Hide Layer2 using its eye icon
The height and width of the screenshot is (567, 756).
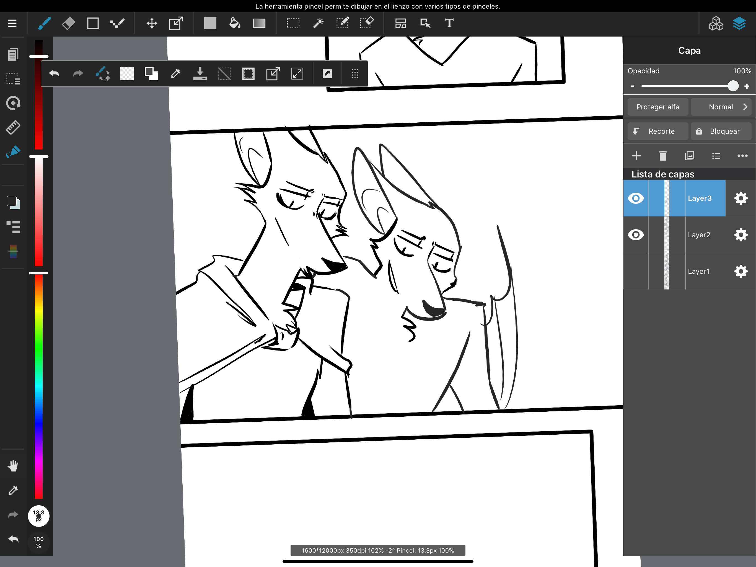[636, 235]
